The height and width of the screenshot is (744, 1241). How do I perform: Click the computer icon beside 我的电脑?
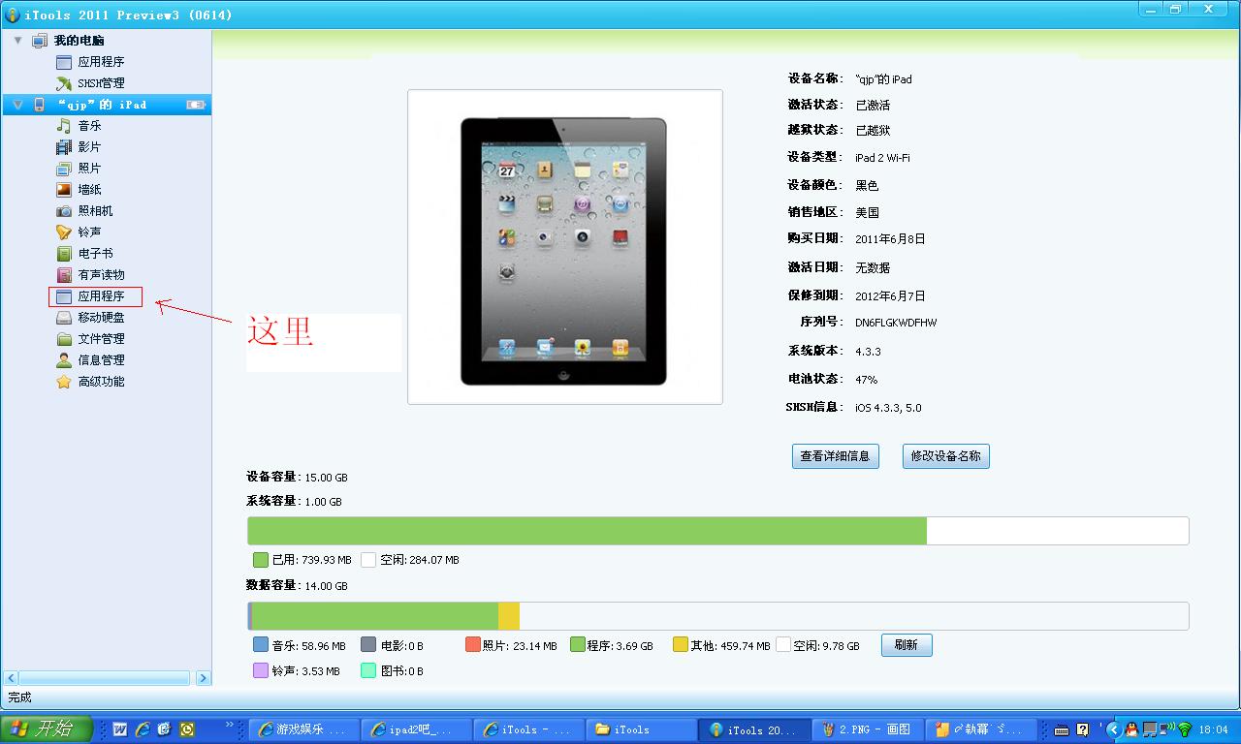(x=40, y=41)
